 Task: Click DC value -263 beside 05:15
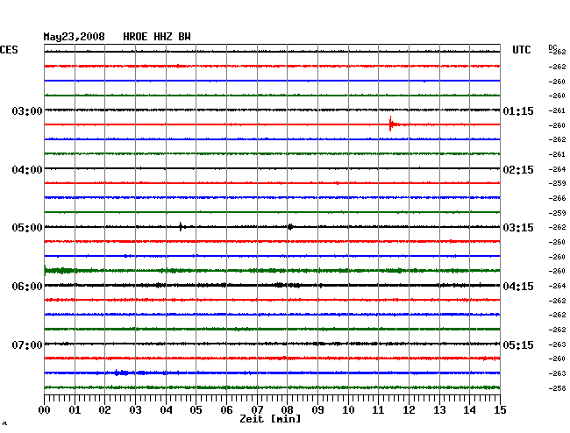pyautogui.click(x=557, y=344)
